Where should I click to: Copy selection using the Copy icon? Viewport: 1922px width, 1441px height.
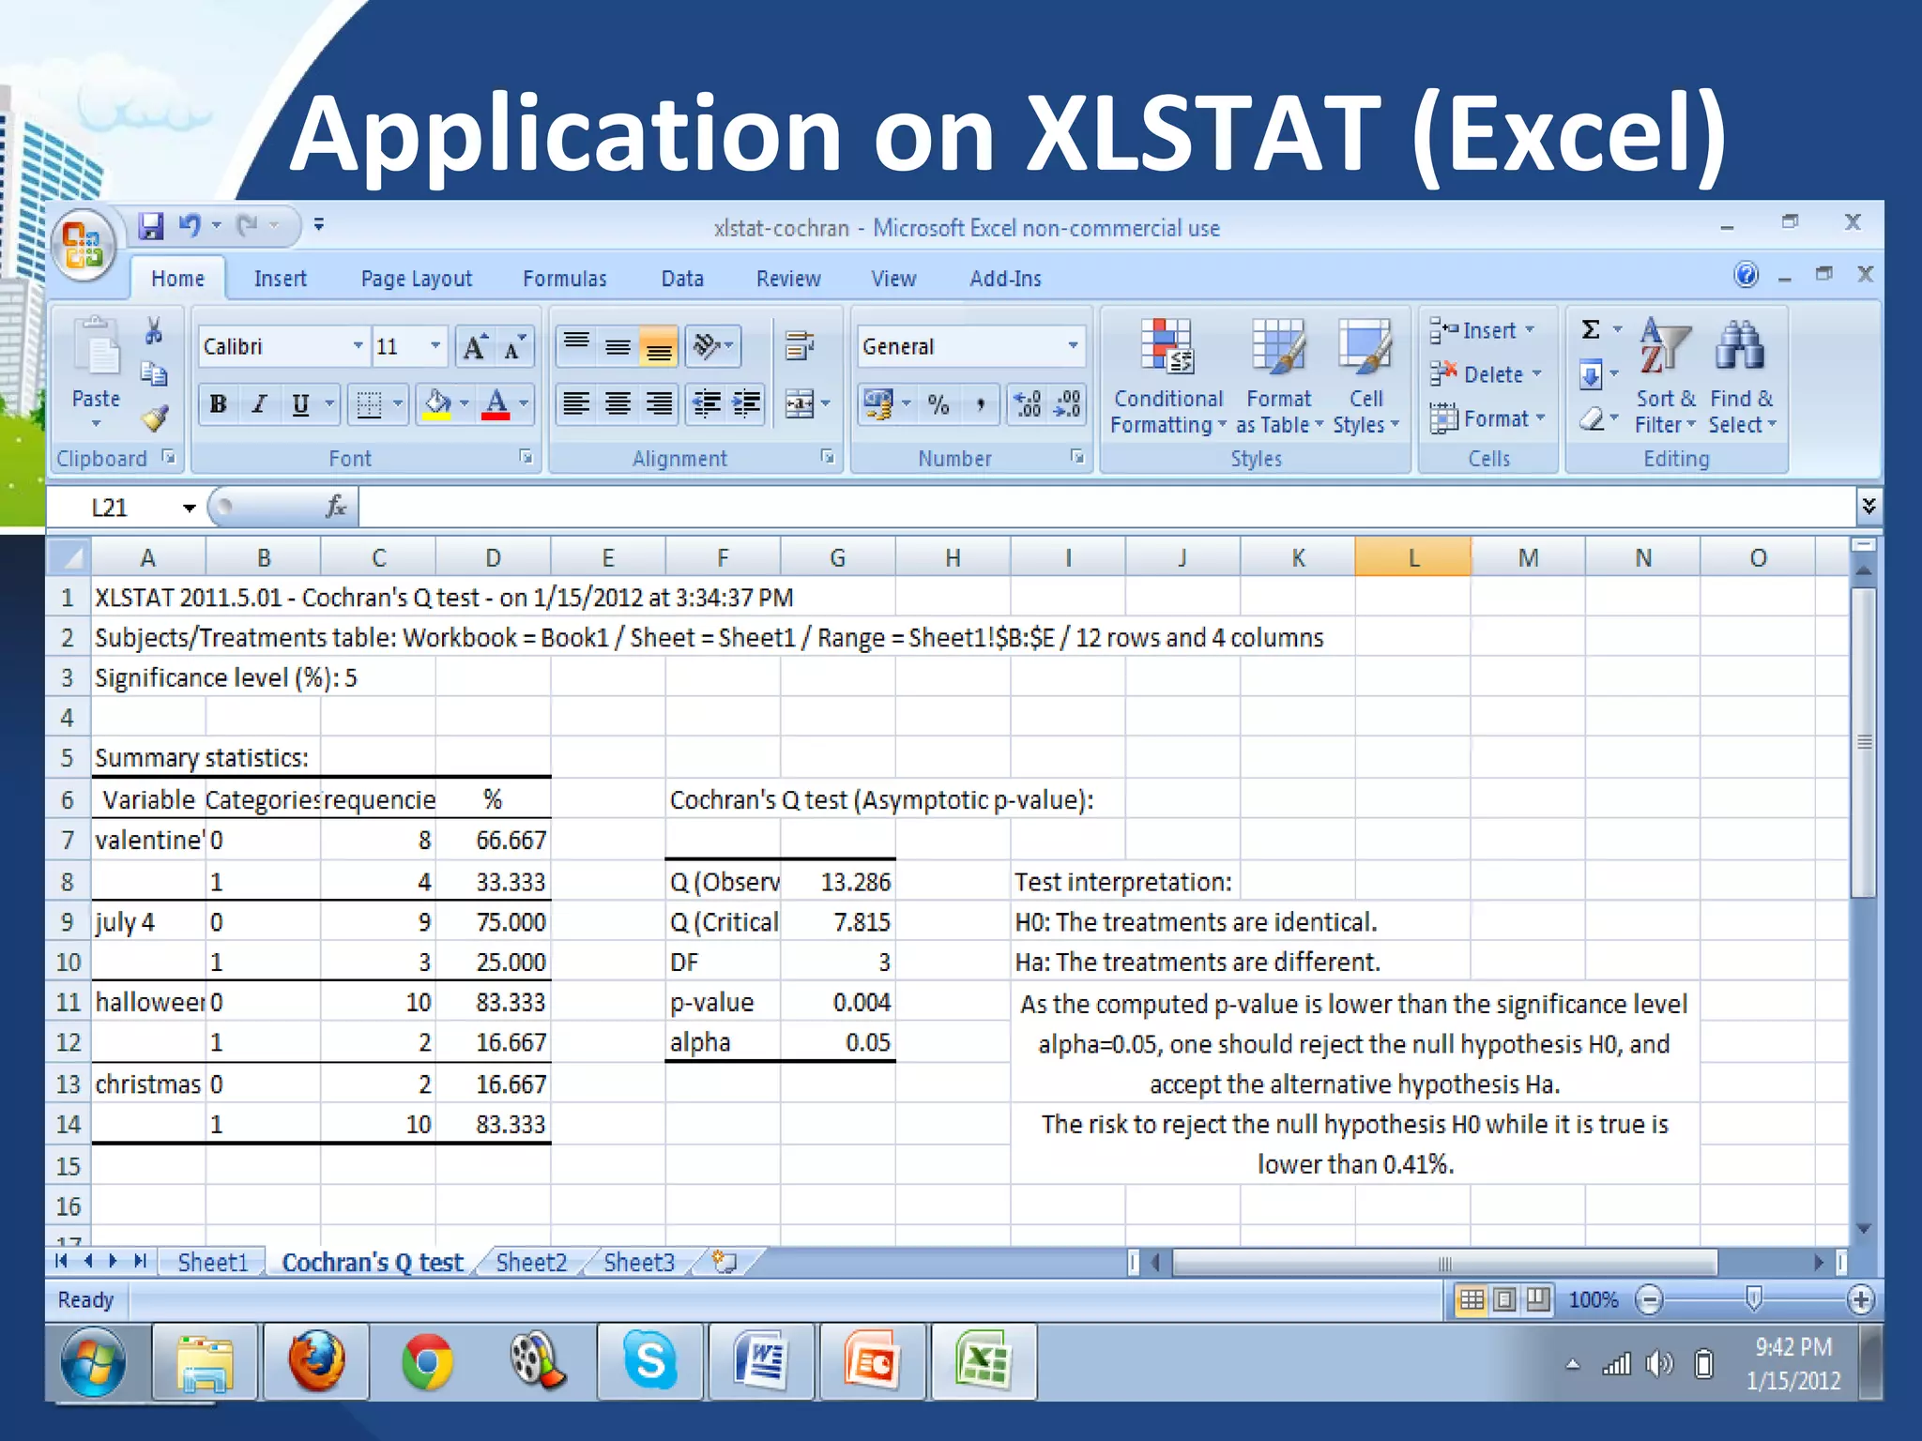click(154, 373)
